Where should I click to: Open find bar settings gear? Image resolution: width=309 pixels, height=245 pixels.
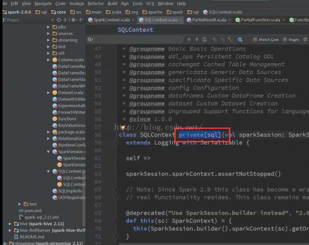(240, 40)
